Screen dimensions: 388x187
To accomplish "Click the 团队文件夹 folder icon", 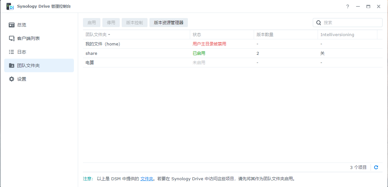I will tap(12, 65).
